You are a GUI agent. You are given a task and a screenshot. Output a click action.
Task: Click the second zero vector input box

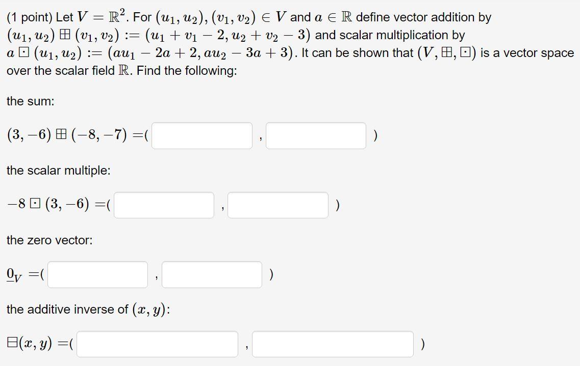pyautogui.click(x=211, y=274)
